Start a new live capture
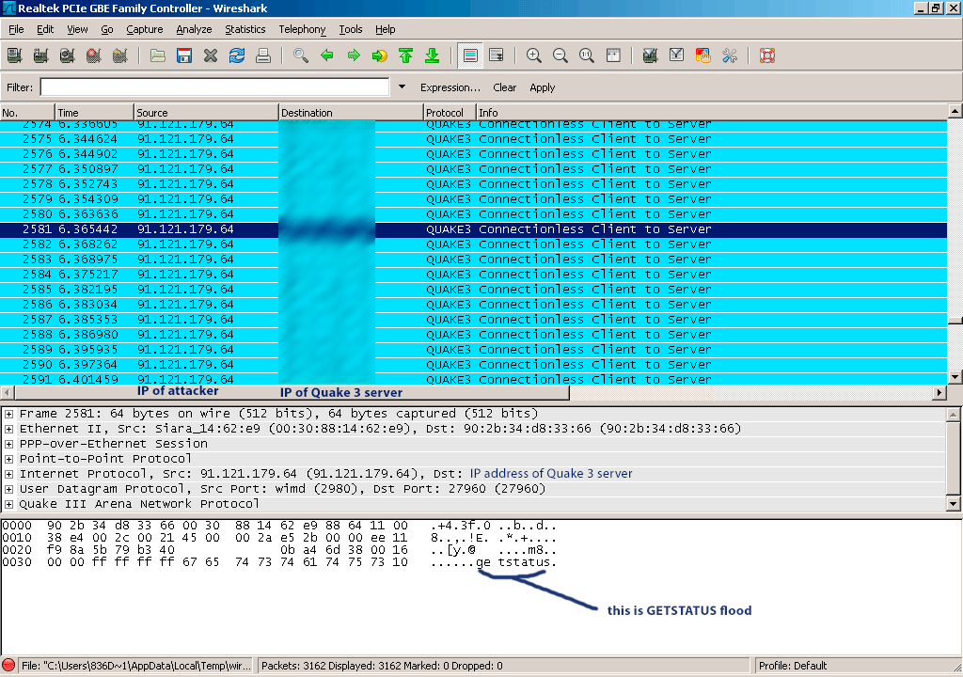Viewport: 963px width, 677px height. (68, 55)
